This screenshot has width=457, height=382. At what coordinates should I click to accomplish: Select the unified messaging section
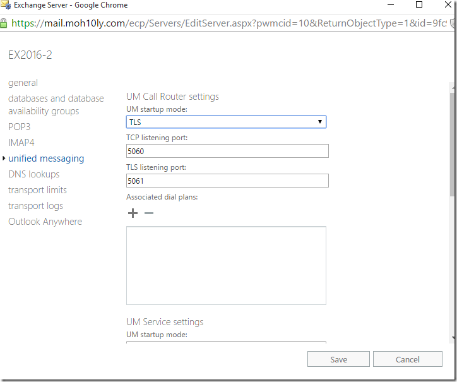point(46,158)
